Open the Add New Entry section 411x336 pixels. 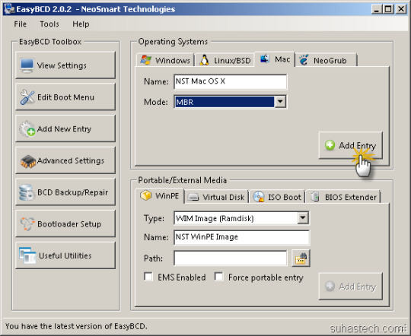tap(65, 128)
